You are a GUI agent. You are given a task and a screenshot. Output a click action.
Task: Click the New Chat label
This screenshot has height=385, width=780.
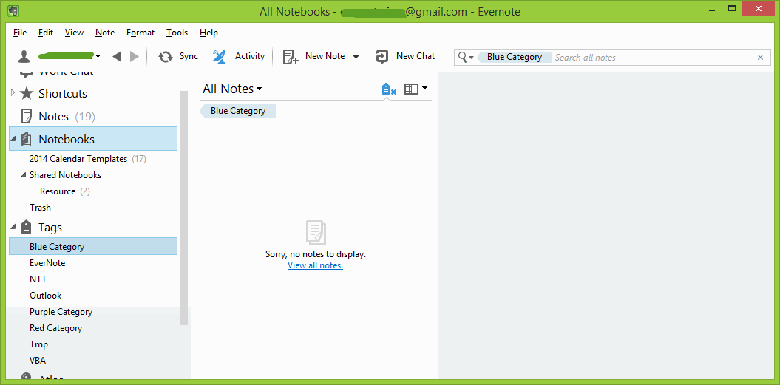[x=416, y=56]
